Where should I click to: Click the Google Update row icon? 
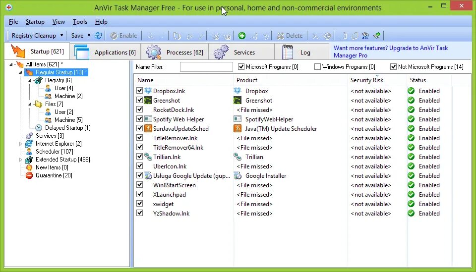(x=148, y=175)
